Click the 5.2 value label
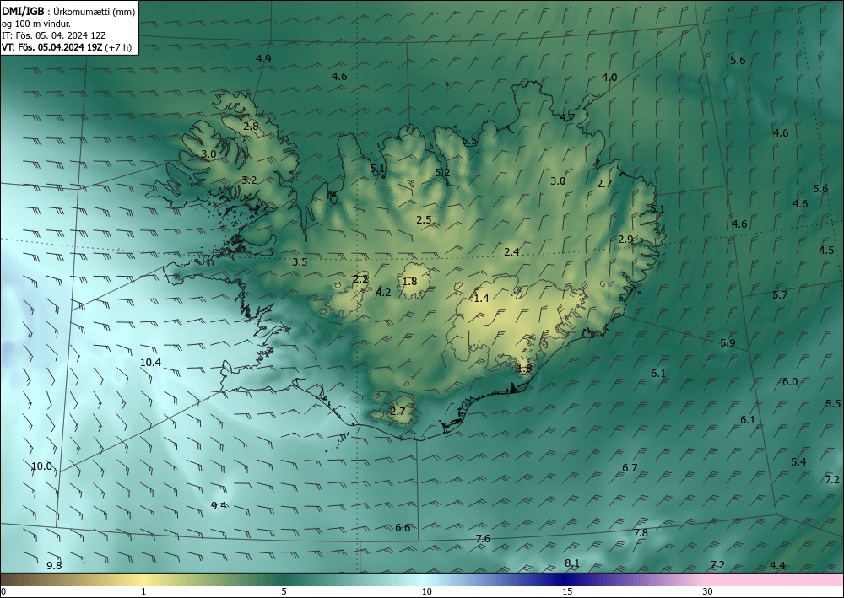This screenshot has width=844, height=598. (x=442, y=173)
